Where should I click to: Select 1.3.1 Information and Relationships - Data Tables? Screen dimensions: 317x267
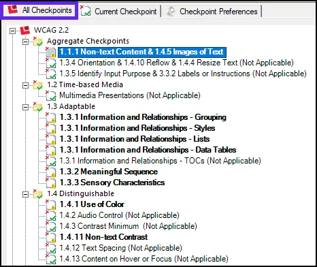[x=148, y=150]
